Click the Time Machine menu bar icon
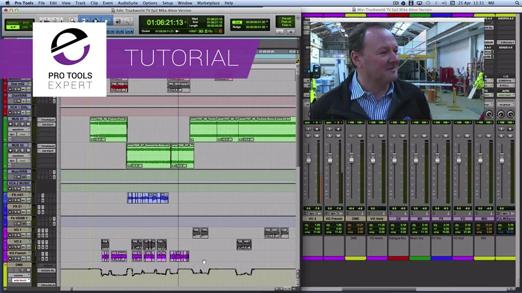522x293 pixels. 428,3
